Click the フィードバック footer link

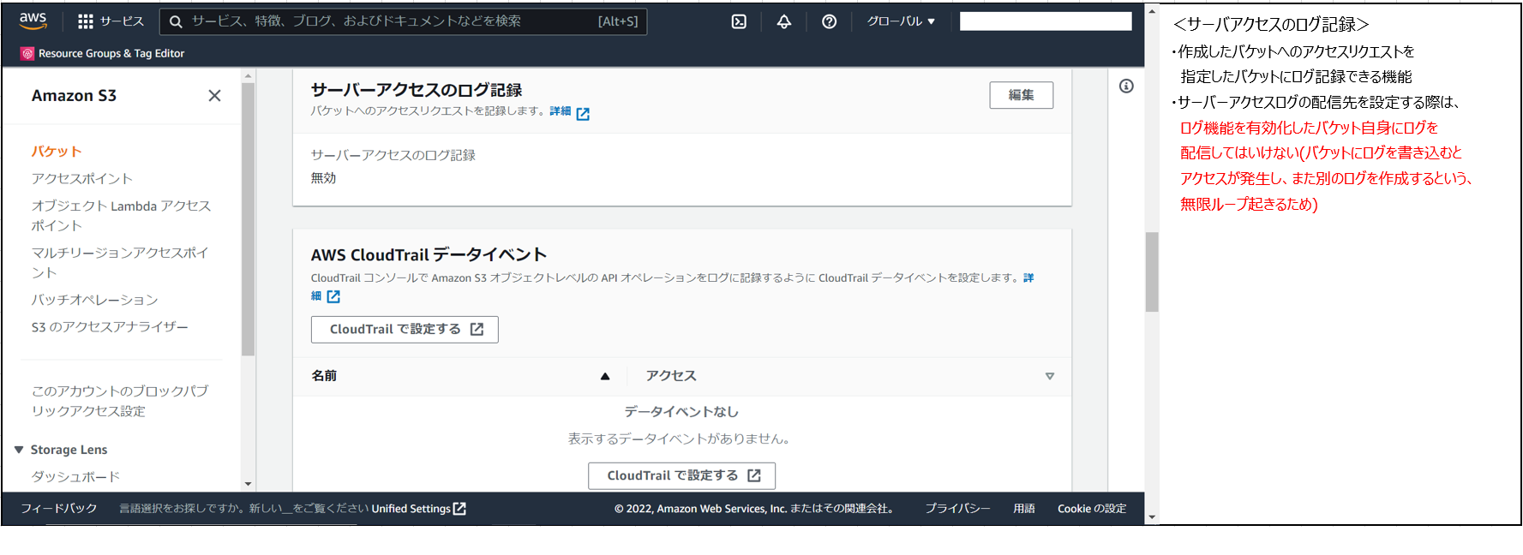59,509
